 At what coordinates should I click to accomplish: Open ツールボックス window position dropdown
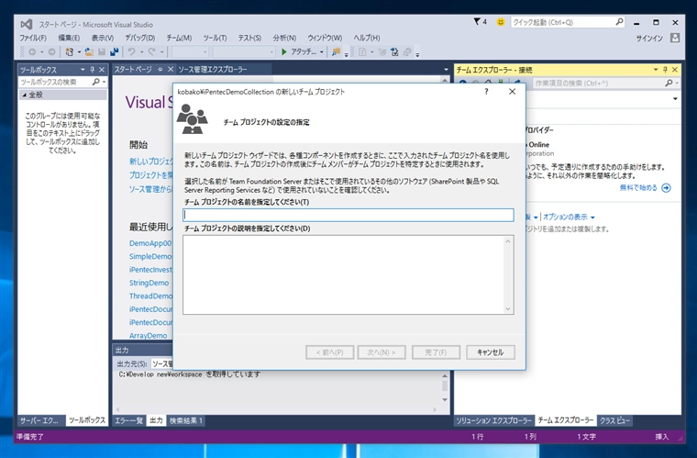[83, 70]
